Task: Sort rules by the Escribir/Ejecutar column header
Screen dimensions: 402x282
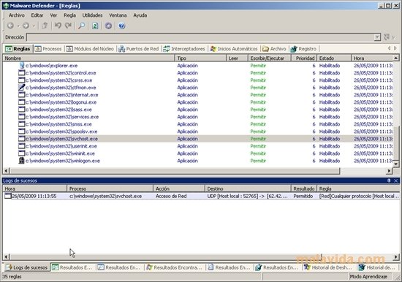Action: click(x=270, y=58)
